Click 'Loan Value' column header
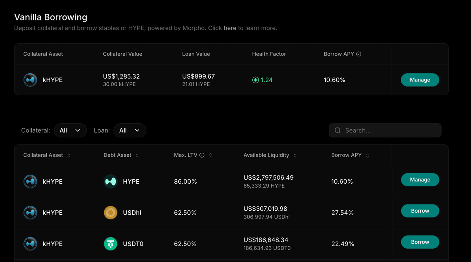471x262 pixels. coord(196,54)
